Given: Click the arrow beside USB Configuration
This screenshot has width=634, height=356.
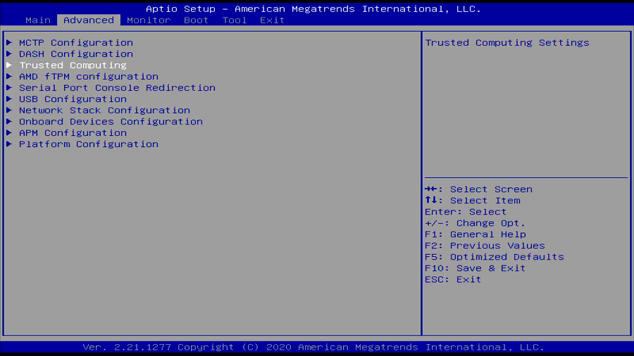Looking at the screenshot, I should 9,99.
